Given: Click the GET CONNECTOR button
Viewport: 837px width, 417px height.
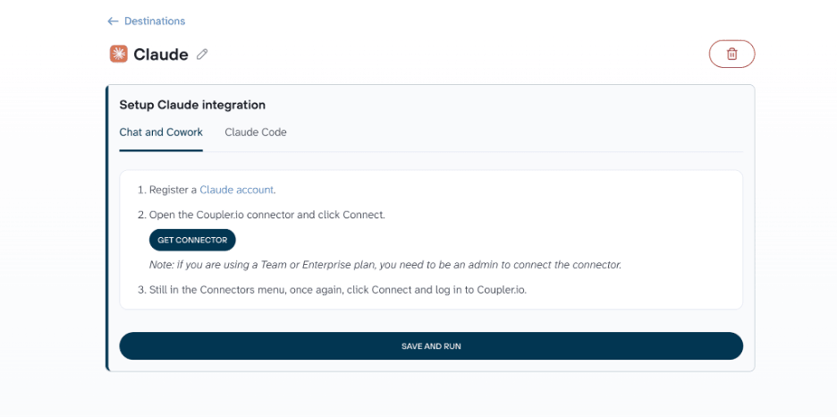Looking at the screenshot, I should 192,240.
